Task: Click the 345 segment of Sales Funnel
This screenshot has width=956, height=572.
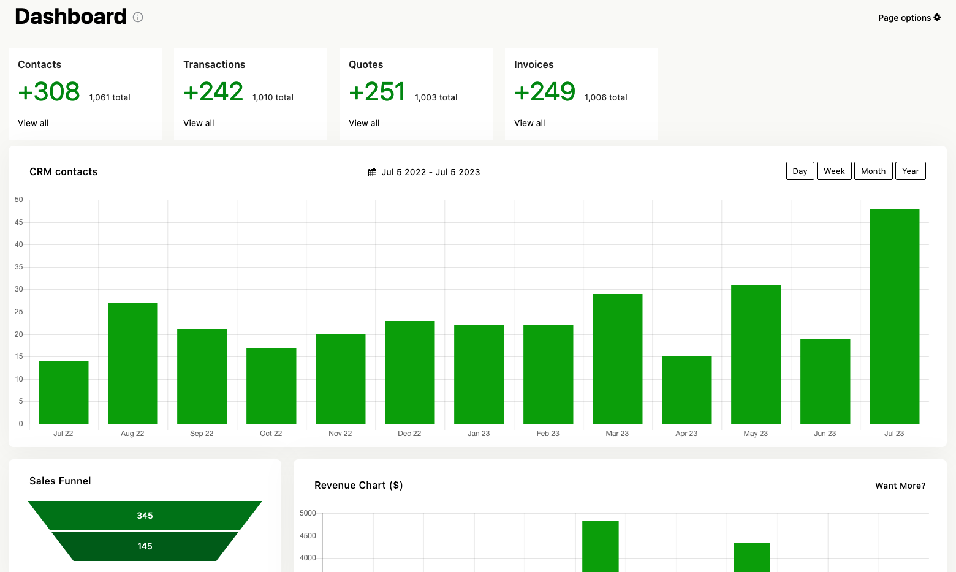Action: click(x=145, y=516)
